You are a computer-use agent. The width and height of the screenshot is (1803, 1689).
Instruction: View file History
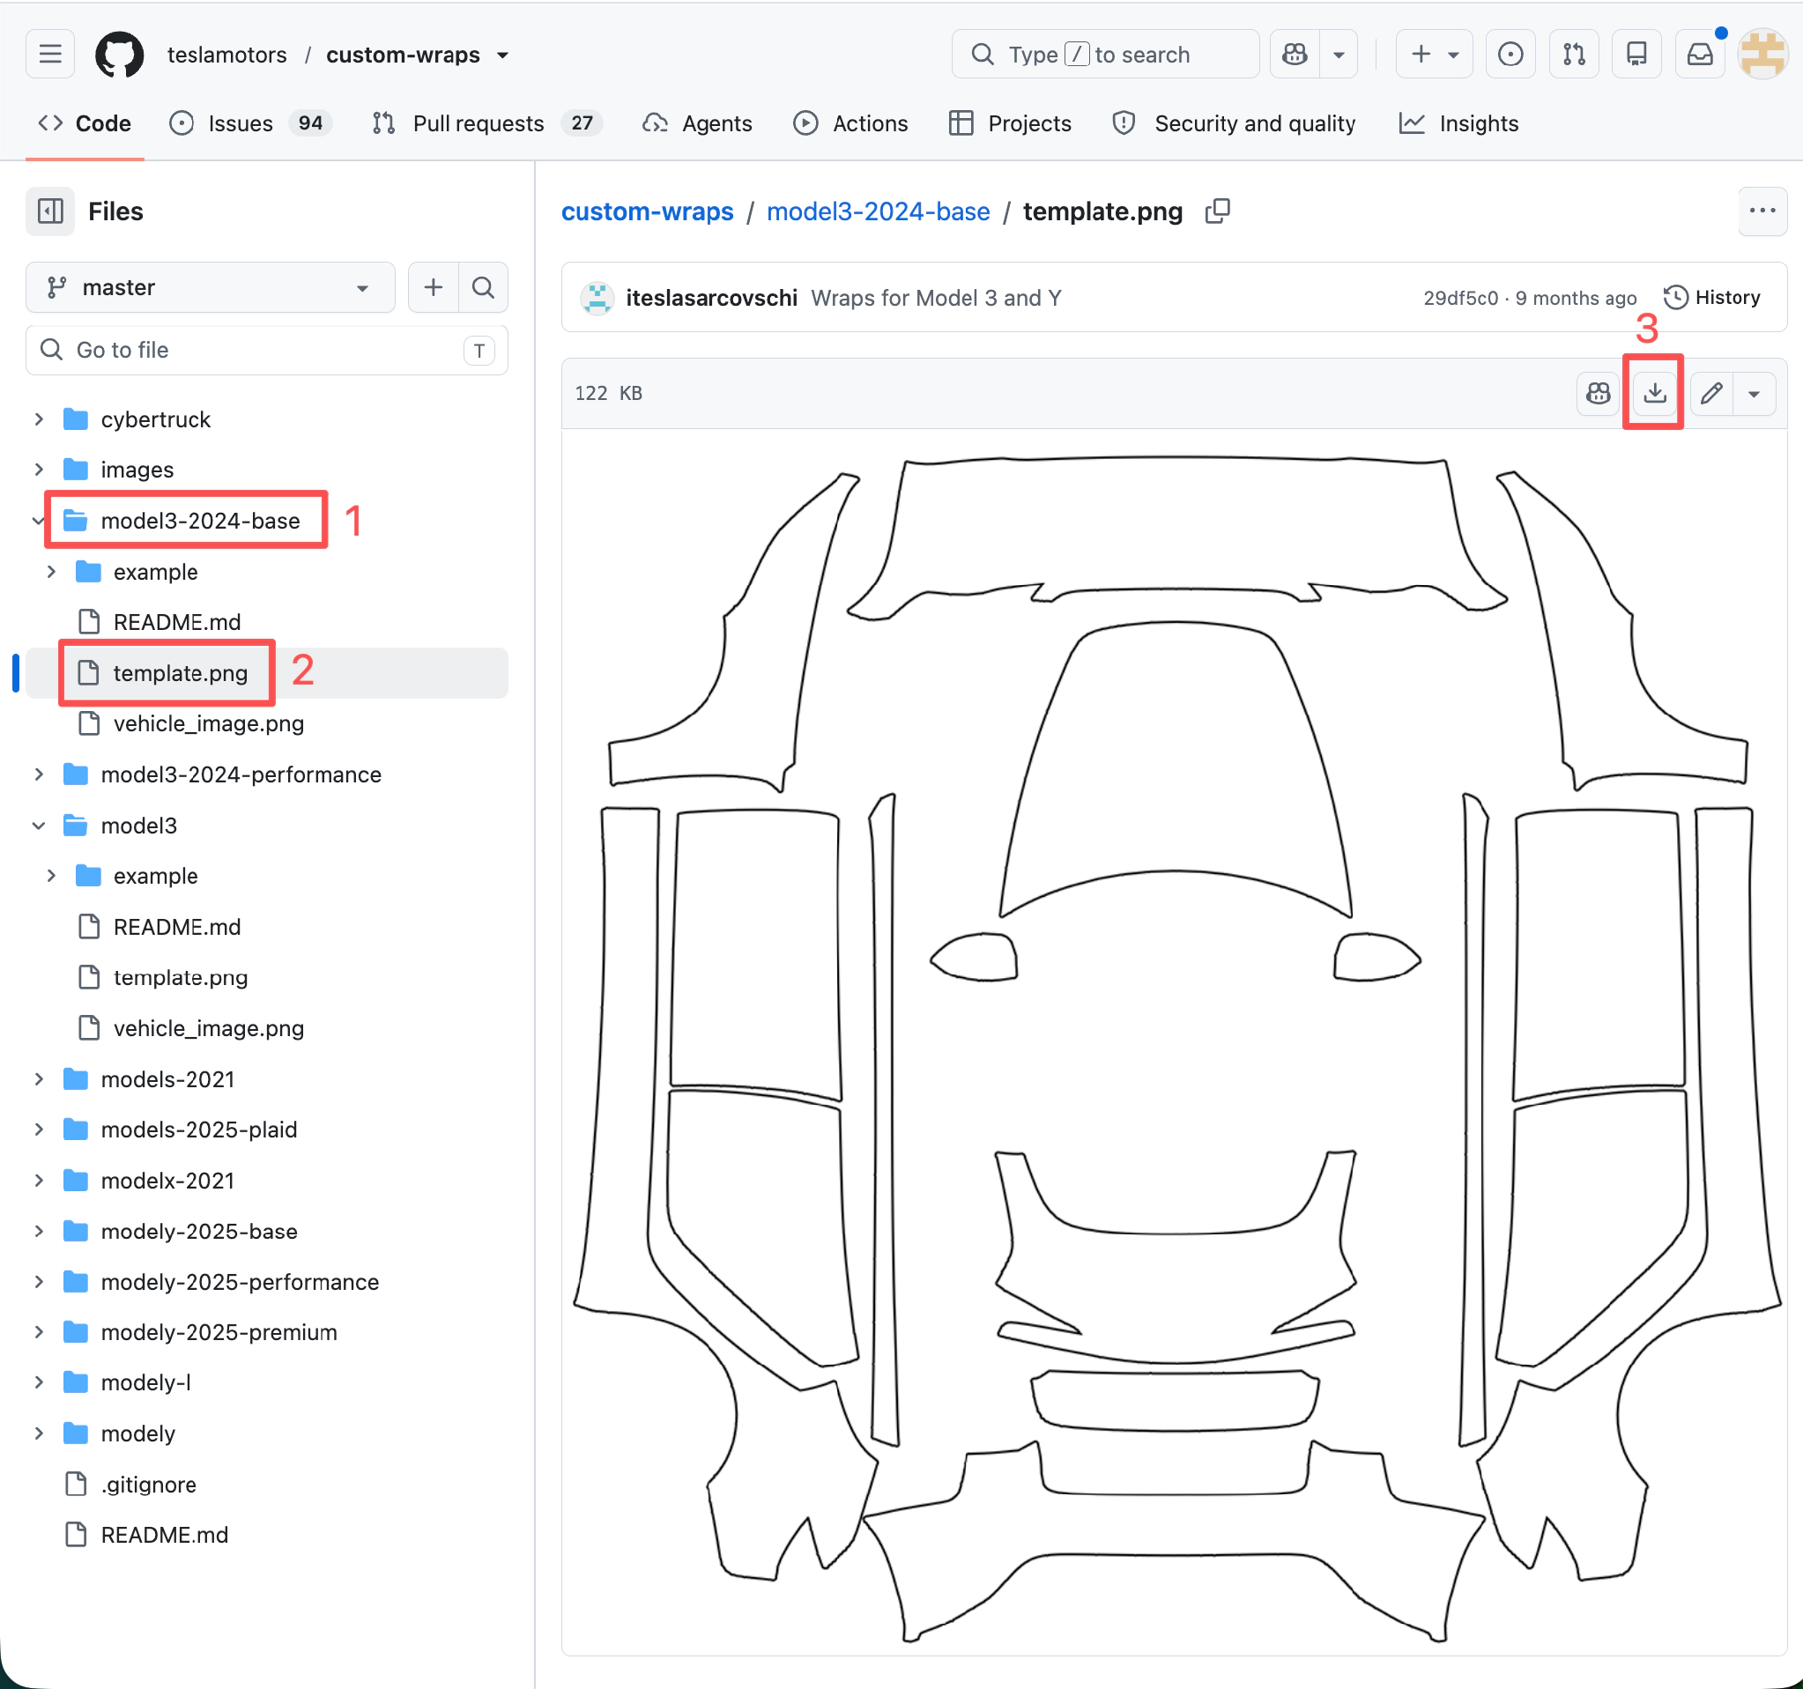point(1711,298)
